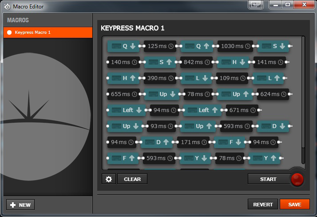Image resolution: width=317 pixels, height=217 pixels.
Task: Select the S key up event
Action: [160, 62]
